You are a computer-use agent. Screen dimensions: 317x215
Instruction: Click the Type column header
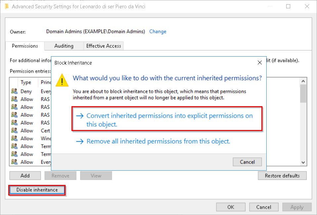pyautogui.click(x=26, y=82)
